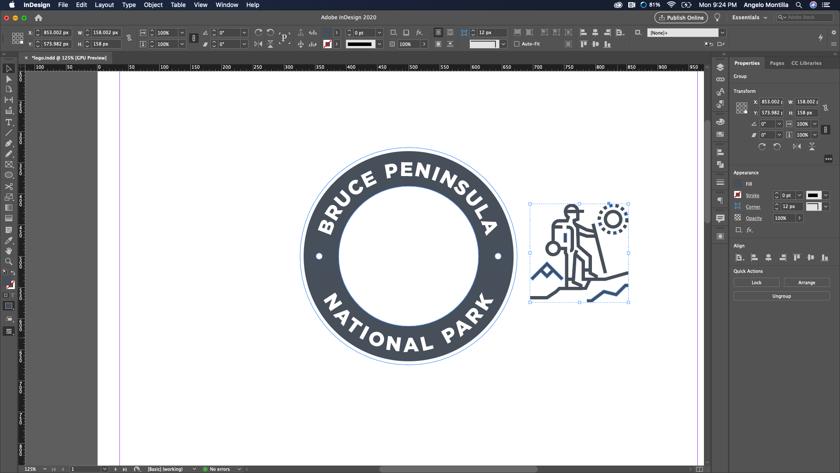The image size is (840, 473).
Task: Flip horizontal in Properties Transform section
Action: [x=797, y=147]
